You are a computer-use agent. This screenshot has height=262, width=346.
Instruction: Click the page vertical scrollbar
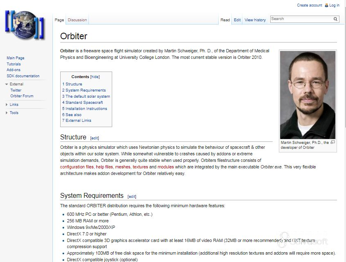pyautogui.click(x=345, y=66)
